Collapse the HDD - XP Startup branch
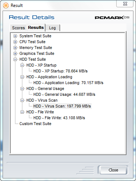Screen dimensions: 136x181 22,65
